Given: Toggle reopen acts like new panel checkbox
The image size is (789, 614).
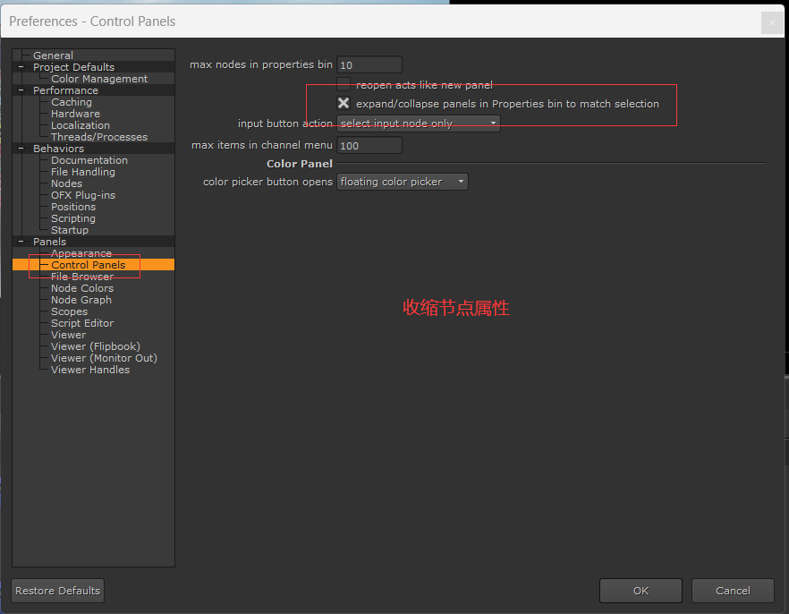Looking at the screenshot, I should [x=344, y=84].
